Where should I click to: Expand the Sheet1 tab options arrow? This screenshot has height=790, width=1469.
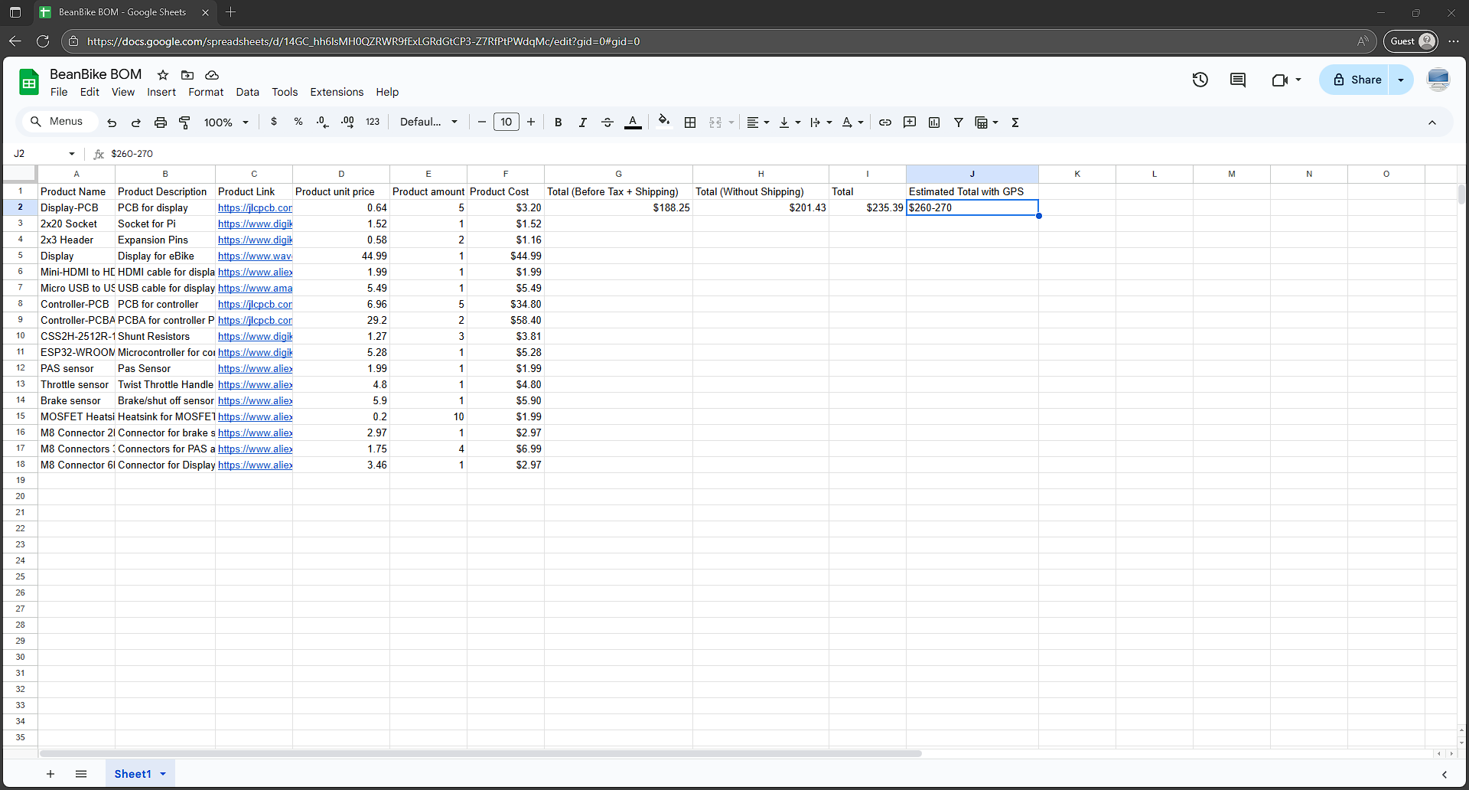pyautogui.click(x=163, y=774)
